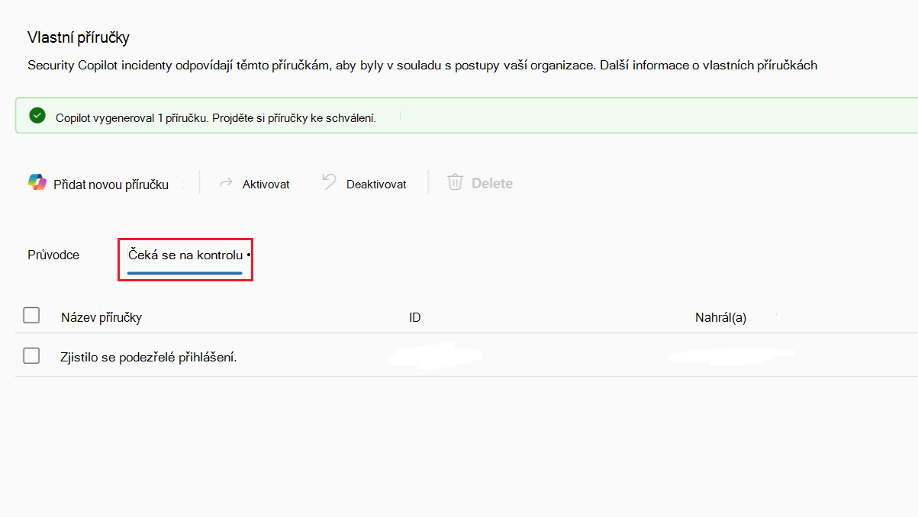This screenshot has width=918, height=517.
Task: Click the Copilot icon beside Přidat novou příručku
Action: pyautogui.click(x=37, y=183)
